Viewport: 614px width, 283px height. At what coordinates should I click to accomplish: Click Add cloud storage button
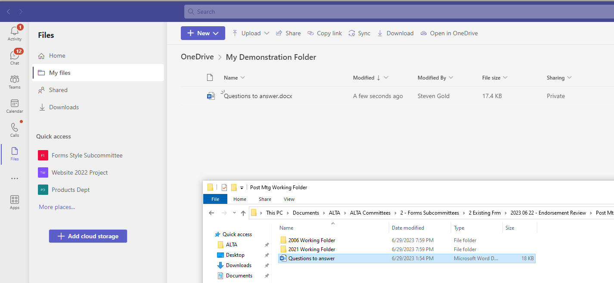click(x=88, y=236)
